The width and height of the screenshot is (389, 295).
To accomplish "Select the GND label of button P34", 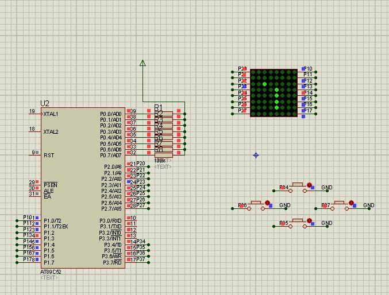I will (x=327, y=188).
